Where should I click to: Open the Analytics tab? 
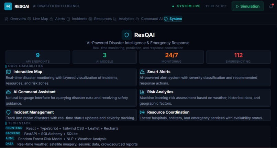point(124,19)
